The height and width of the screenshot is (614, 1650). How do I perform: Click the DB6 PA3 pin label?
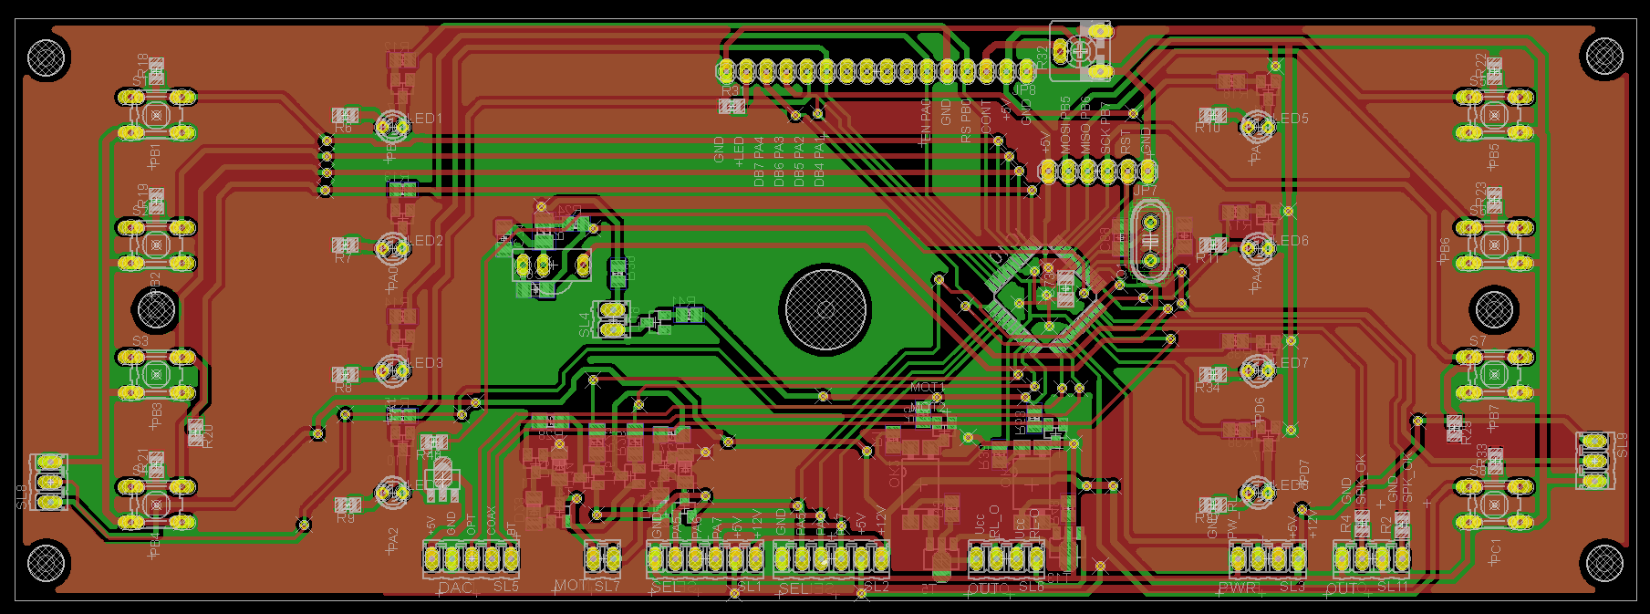coord(779,161)
